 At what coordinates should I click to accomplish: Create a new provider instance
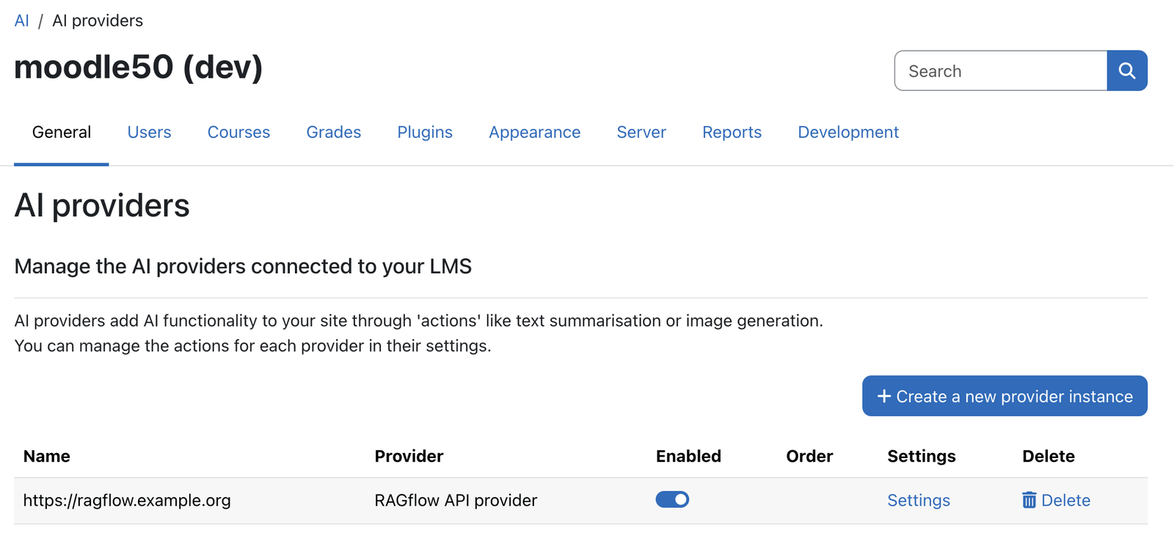(x=1005, y=396)
